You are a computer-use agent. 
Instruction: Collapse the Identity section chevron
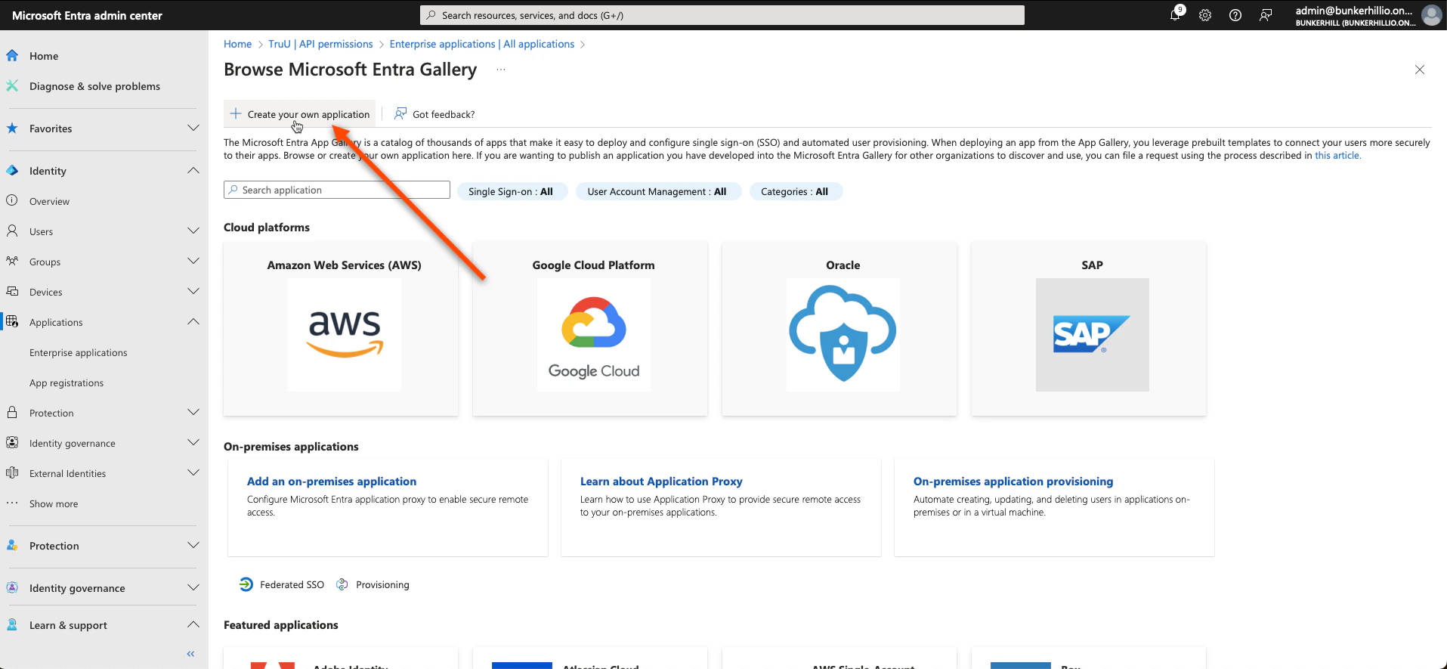(193, 170)
